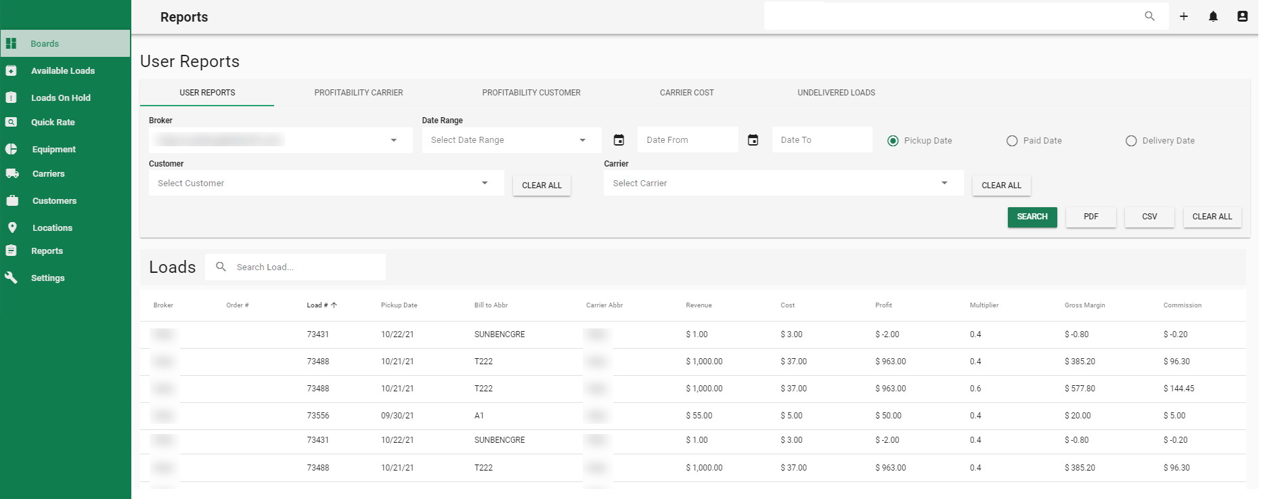Click the Broker column header
This screenshot has height=499, width=1282.
coord(163,305)
